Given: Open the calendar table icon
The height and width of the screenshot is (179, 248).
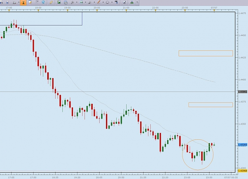Looking at the screenshot, I should (65, 2).
